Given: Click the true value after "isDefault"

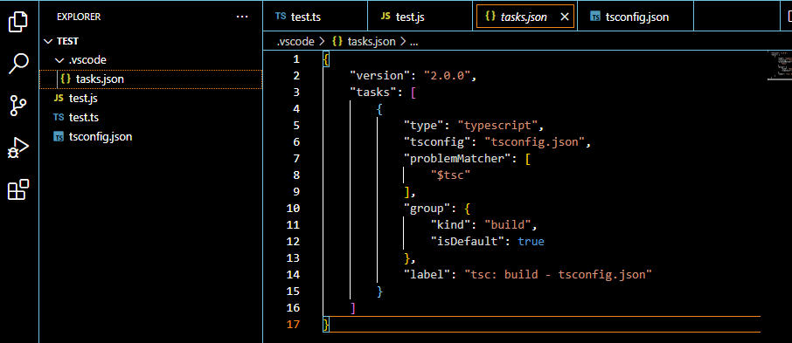Looking at the screenshot, I should pyautogui.click(x=531, y=242).
